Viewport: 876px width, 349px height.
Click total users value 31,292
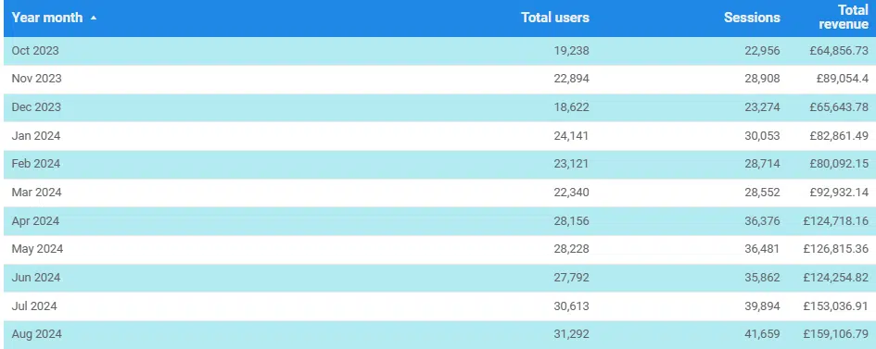point(571,334)
